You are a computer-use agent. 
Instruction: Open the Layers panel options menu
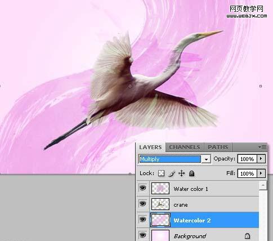262,147
